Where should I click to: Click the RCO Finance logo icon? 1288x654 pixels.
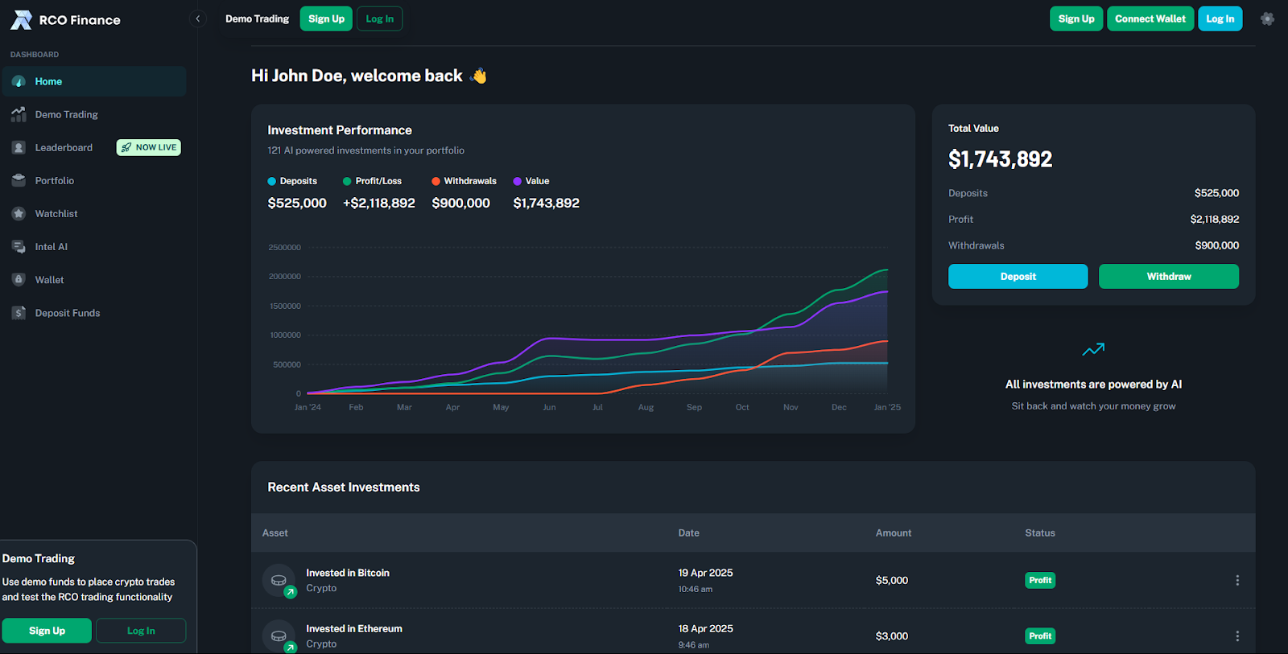[22, 20]
